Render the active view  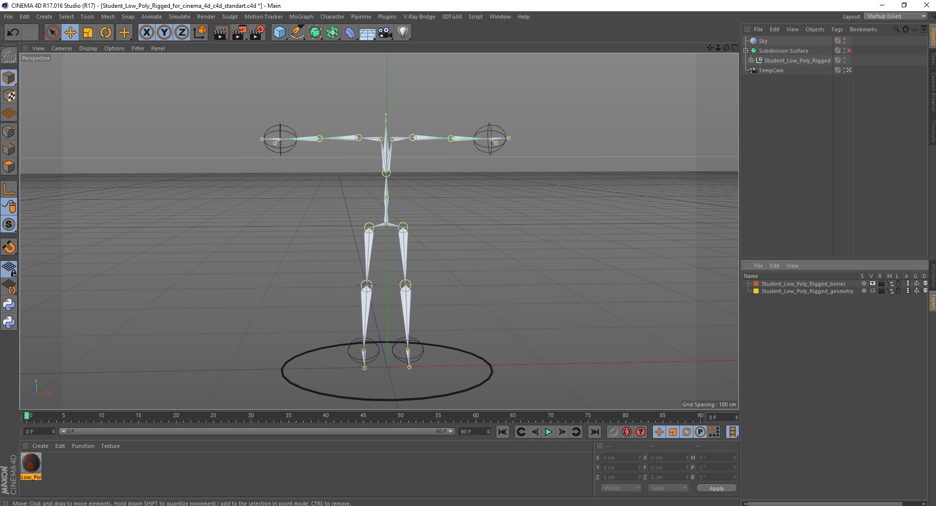221,33
